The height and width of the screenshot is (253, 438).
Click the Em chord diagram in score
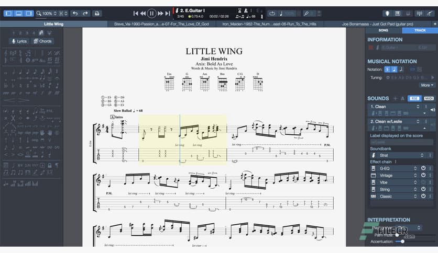(x=169, y=82)
